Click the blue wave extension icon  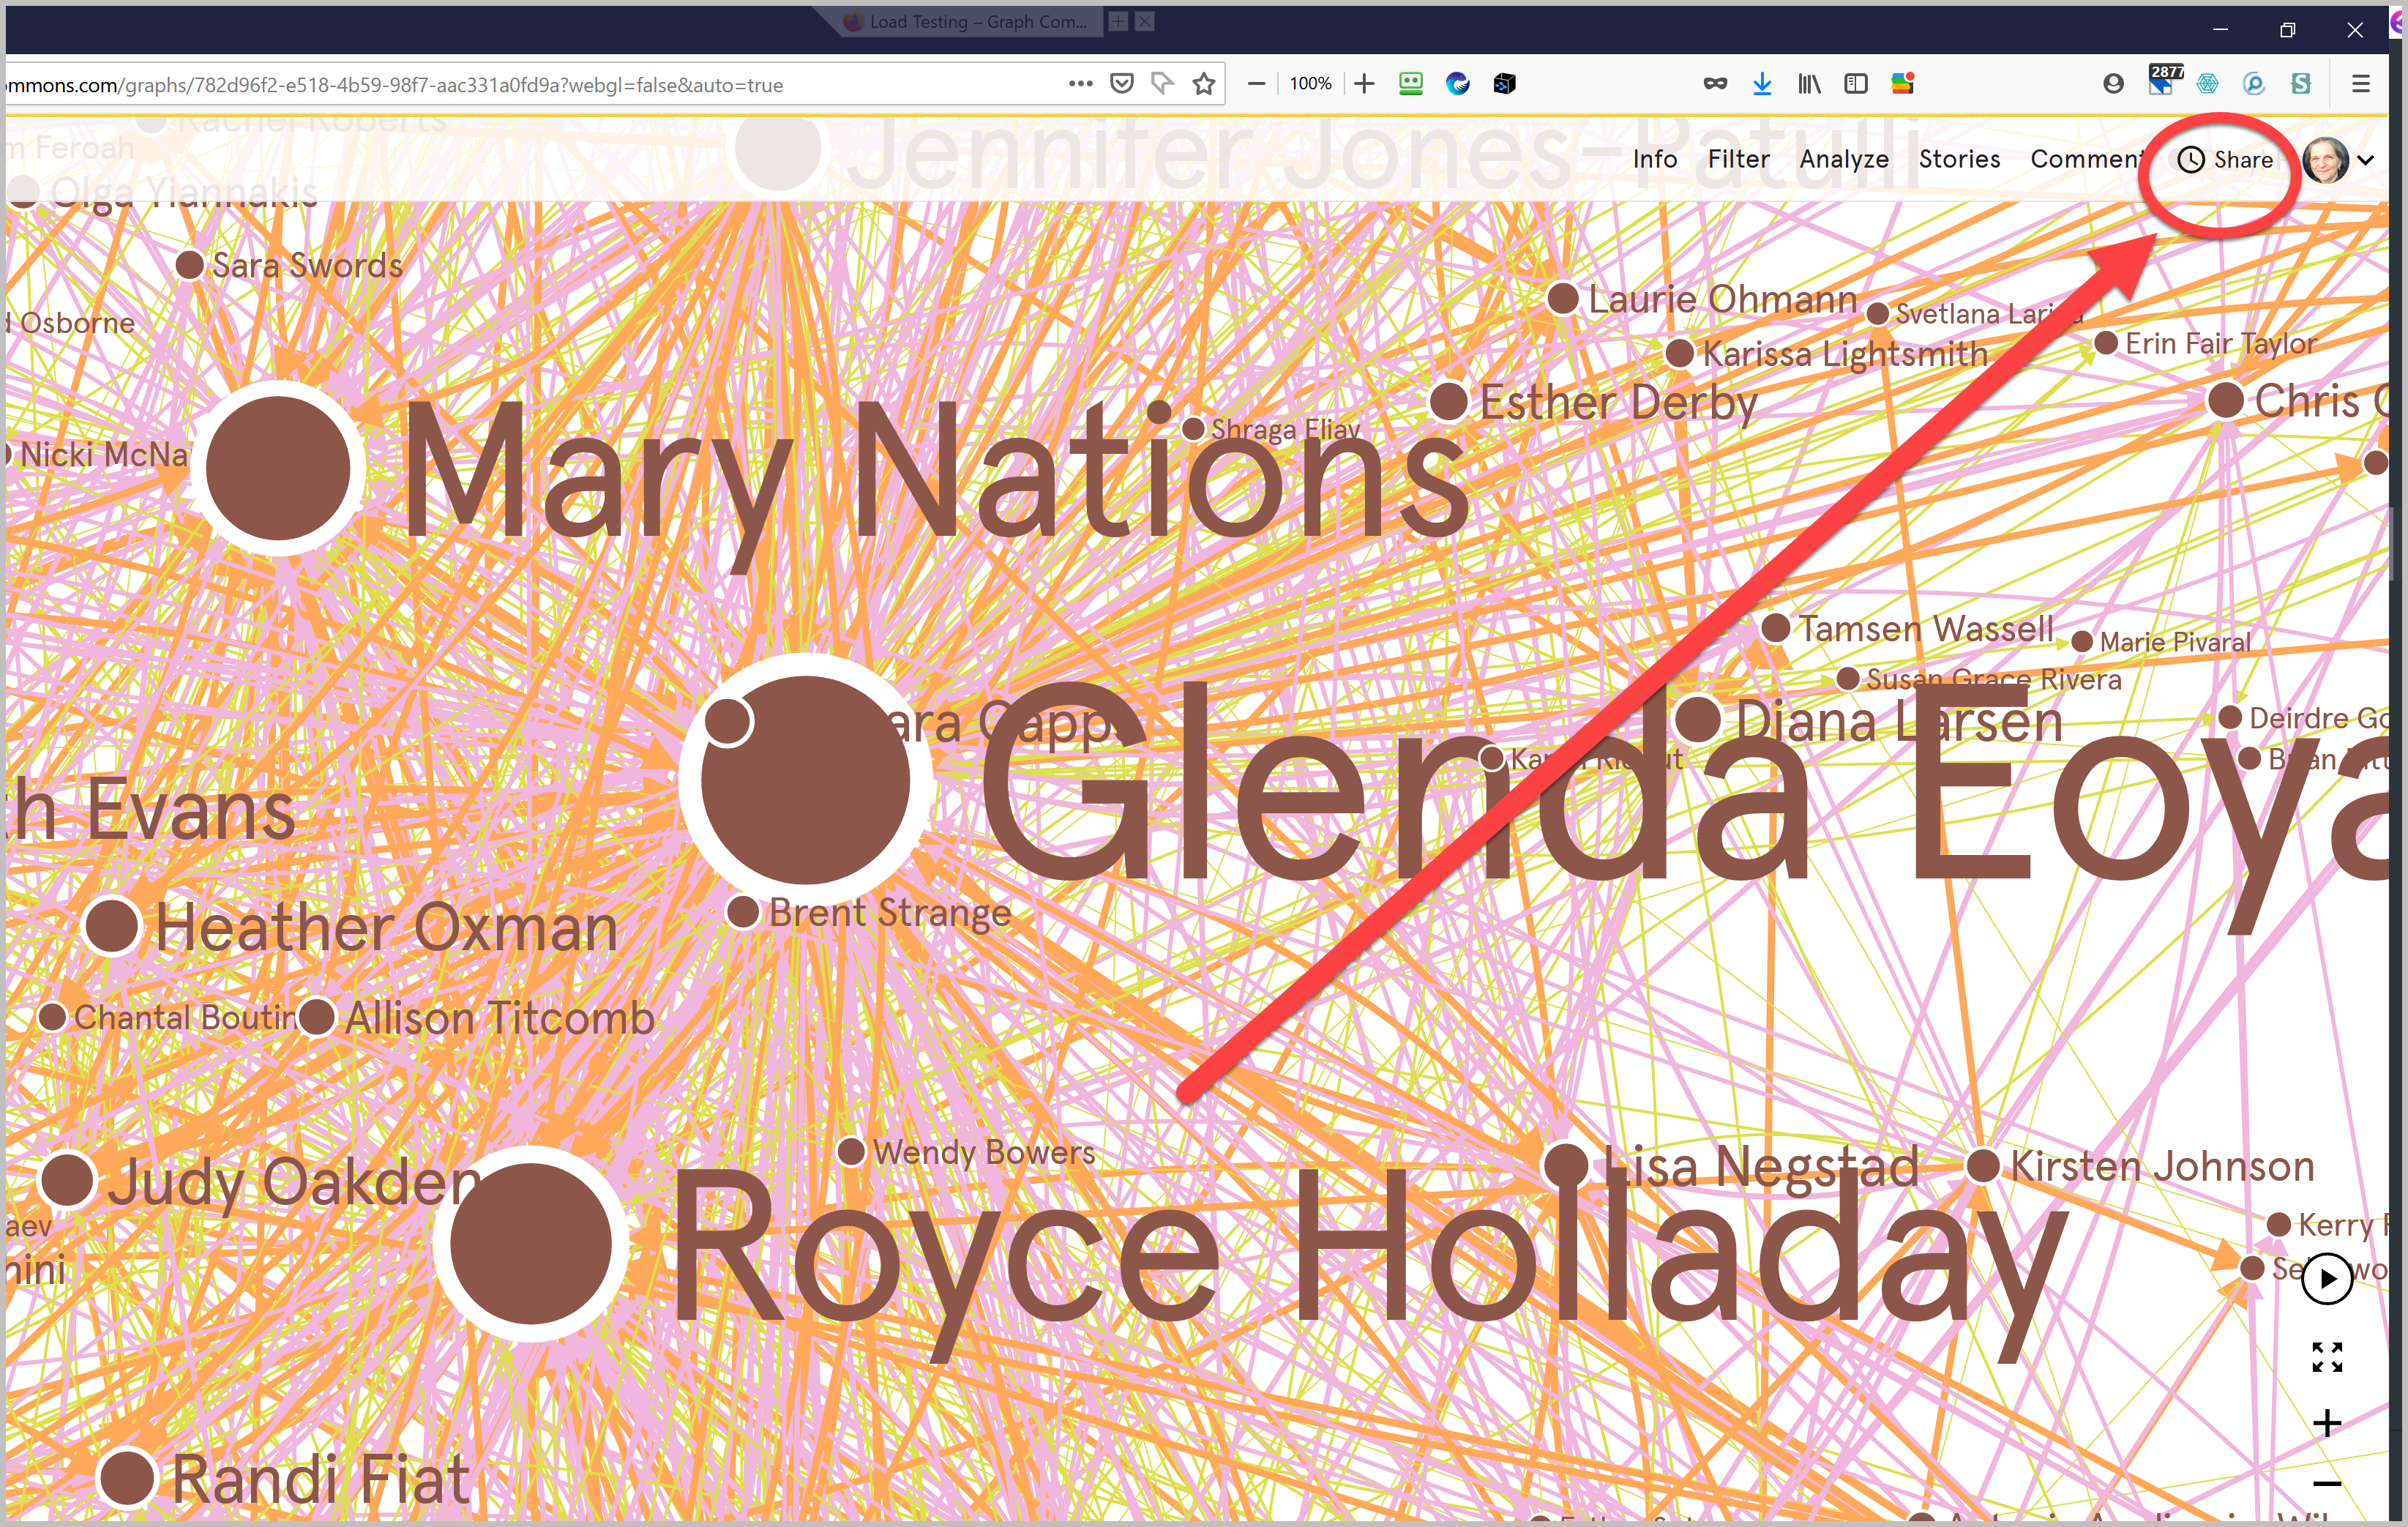[1457, 84]
